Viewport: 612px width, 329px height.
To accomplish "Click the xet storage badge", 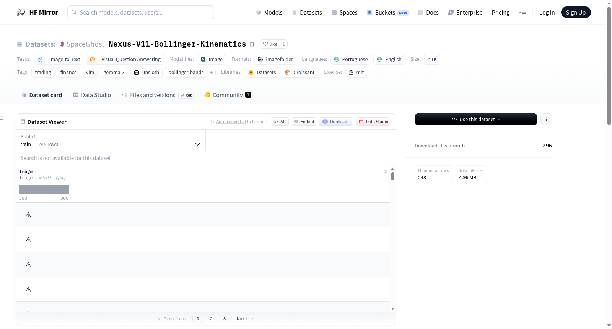I will [186, 95].
